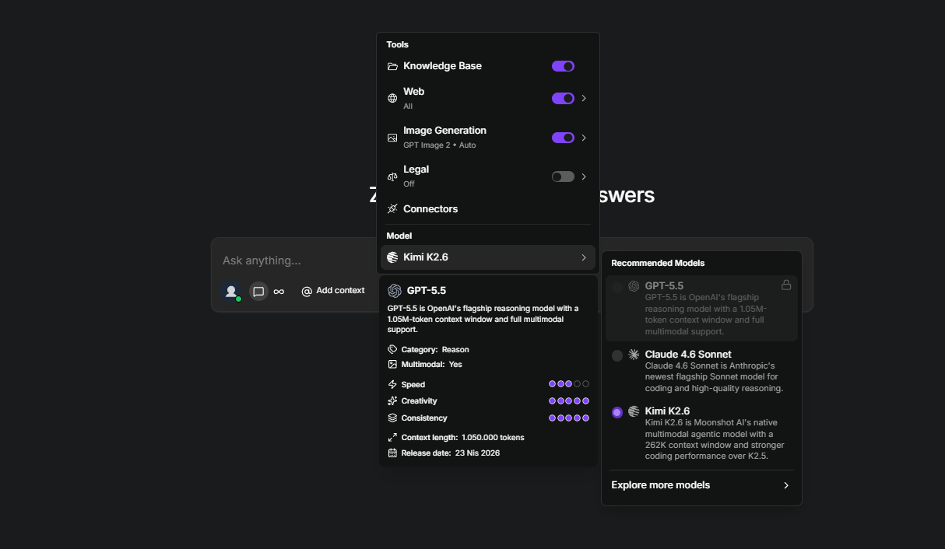Disable the Image Generation toggle
This screenshot has height=549, width=945.
(x=563, y=138)
